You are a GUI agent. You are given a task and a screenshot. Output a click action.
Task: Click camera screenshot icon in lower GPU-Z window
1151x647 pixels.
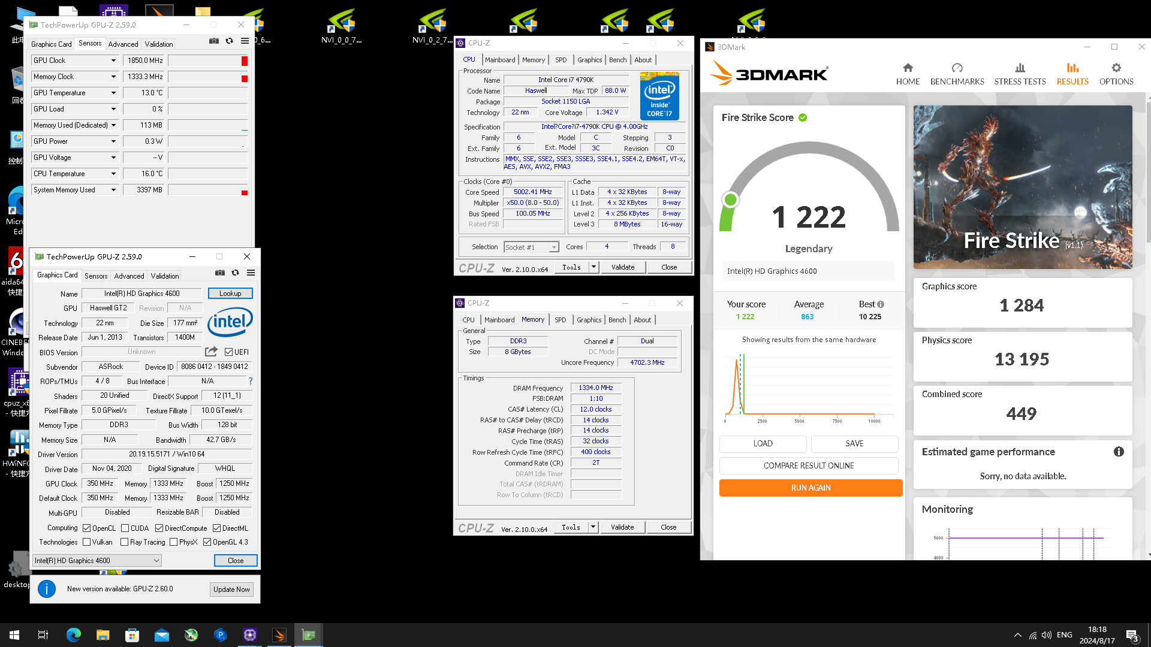click(220, 273)
